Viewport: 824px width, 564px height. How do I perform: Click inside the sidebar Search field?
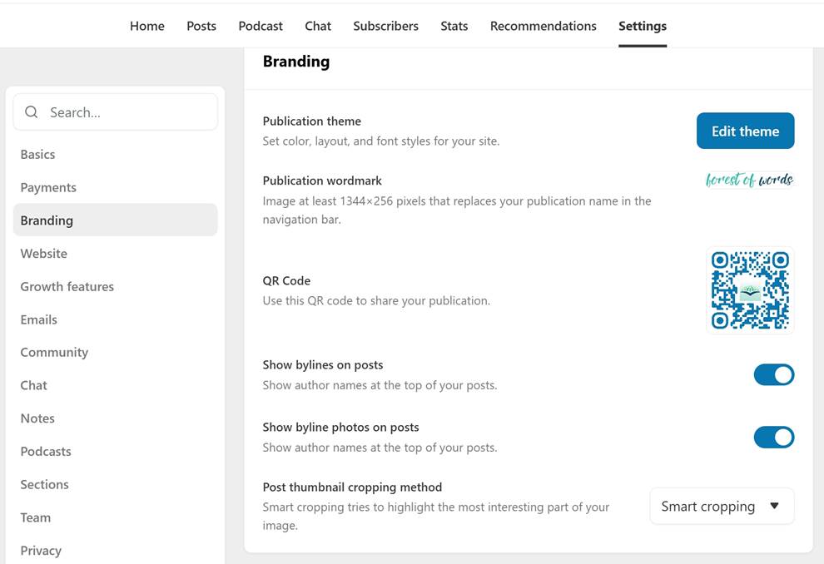pyautogui.click(x=115, y=111)
